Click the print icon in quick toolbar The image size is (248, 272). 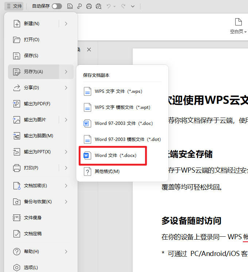click(x=89, y=7)
